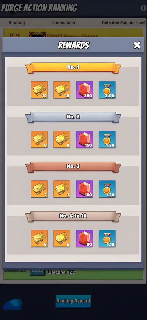Tap the Defeated Zombie Level column header
Viewport: 147px width, 320px height.
click(x=124, y=23)
